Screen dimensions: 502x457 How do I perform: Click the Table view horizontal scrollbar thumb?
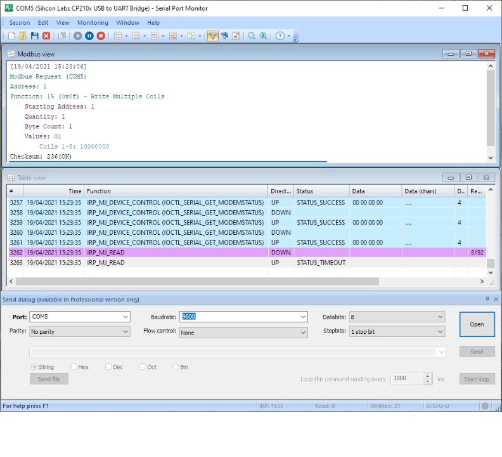pyautogui.click(x=198, y=281)
